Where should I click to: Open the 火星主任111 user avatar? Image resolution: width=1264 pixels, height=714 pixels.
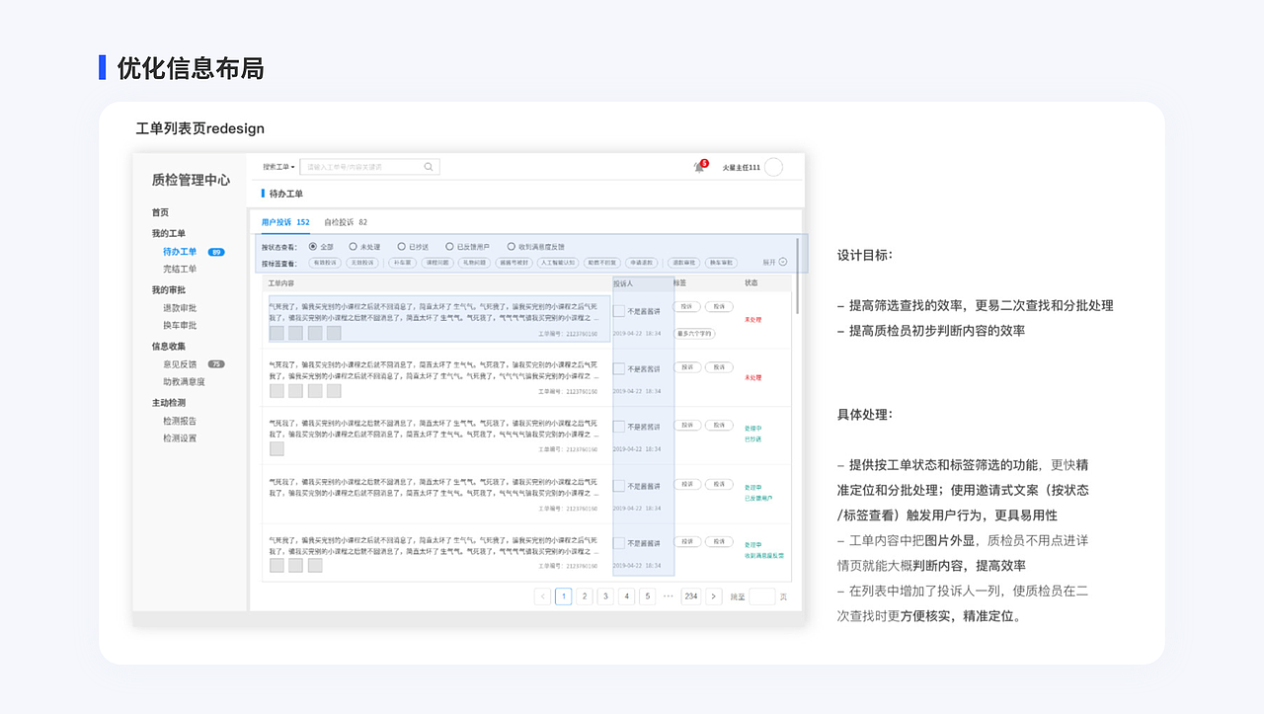tap(771, 167)
